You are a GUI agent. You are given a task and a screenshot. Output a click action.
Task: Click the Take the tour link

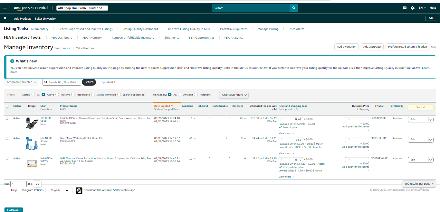tap(85, 48)
